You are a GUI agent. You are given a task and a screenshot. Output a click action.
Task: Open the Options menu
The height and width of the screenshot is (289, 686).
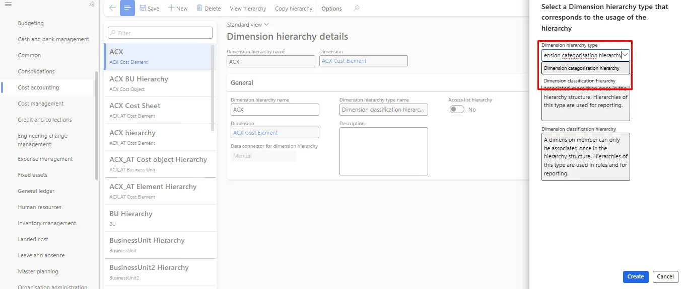(331, 9)
